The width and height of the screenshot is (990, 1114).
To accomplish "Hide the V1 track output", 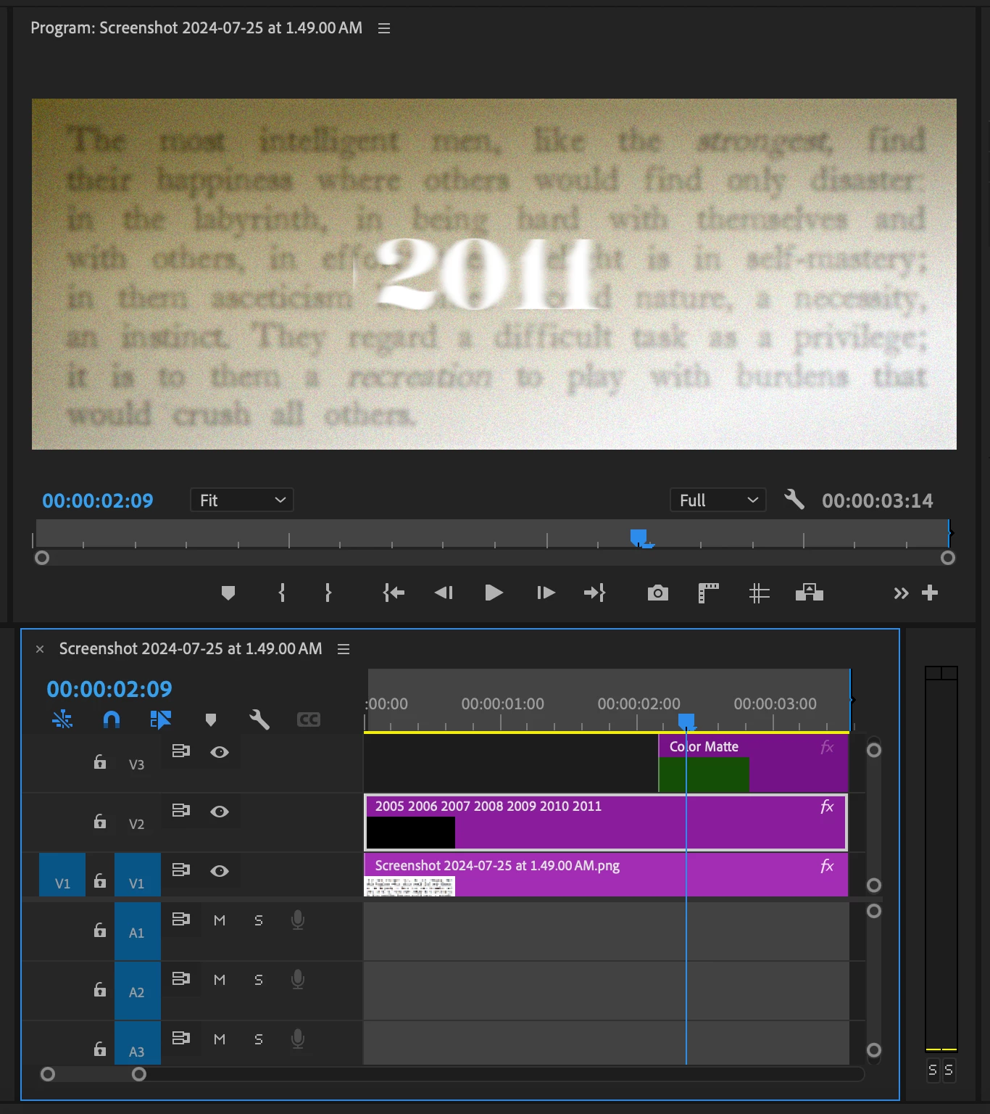I will click(220, 871).
